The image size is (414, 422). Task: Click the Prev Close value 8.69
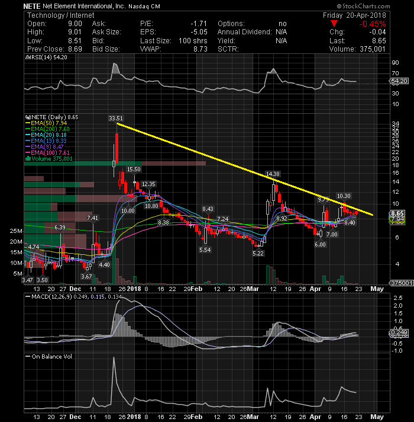click(75, 49)
